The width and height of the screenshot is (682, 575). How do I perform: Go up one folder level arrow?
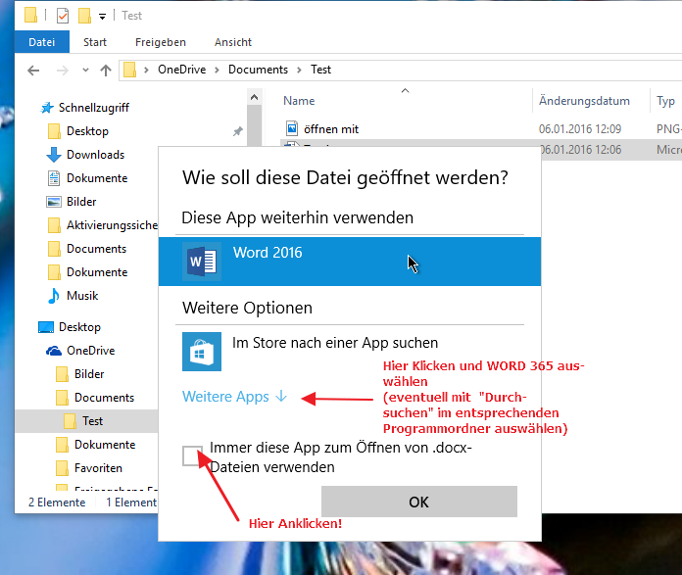106,70
